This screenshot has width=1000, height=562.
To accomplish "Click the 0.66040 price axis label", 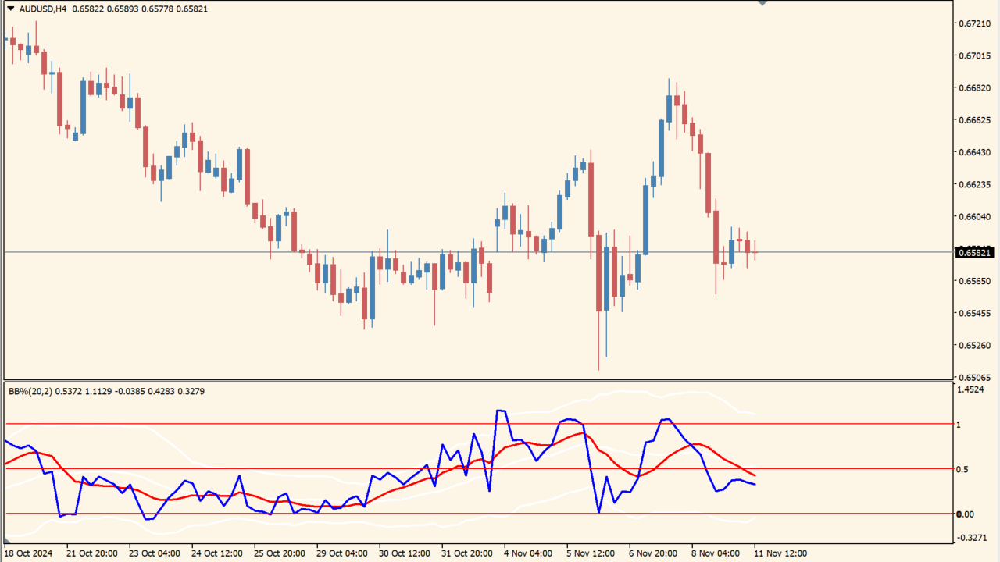I will pos(973,216).
